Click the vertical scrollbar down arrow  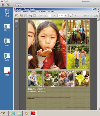pyautogui.click(x=98, y=109)
